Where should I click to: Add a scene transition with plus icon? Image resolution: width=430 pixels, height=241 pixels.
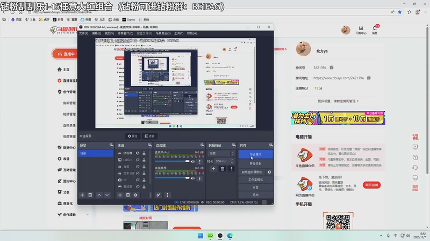213,169
